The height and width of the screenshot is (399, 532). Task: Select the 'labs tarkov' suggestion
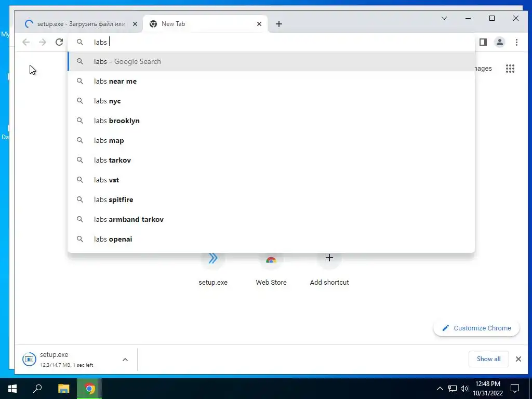271,160
